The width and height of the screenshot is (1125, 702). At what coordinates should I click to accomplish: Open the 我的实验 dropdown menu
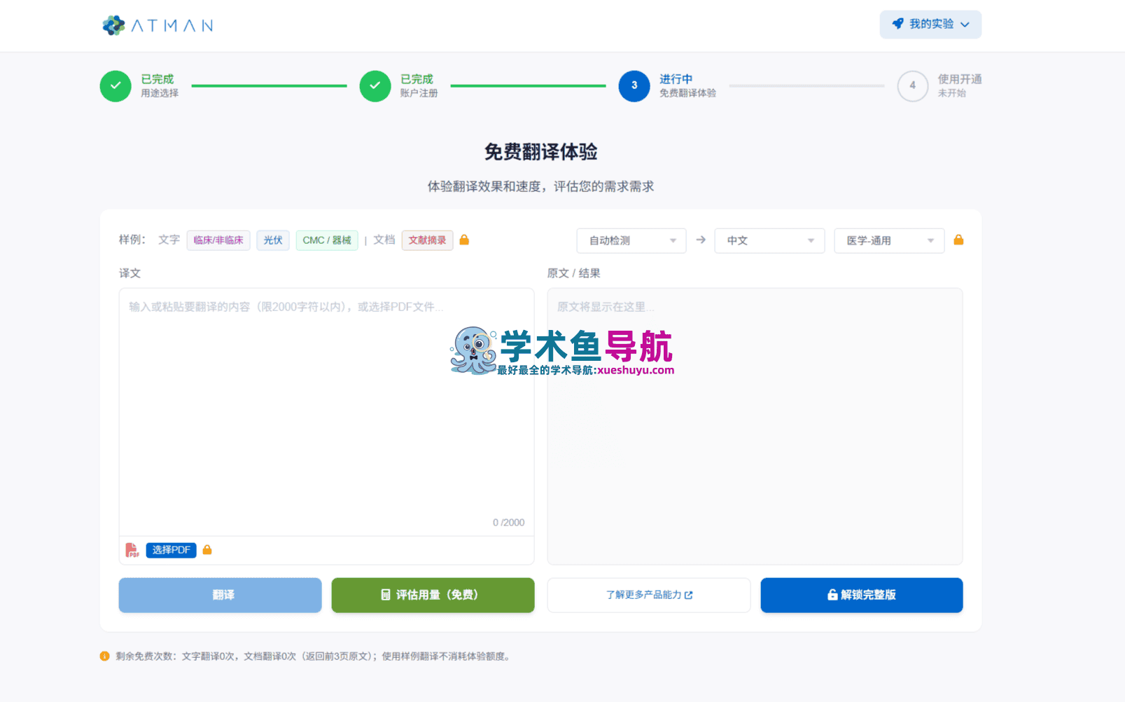coord(930,25)
